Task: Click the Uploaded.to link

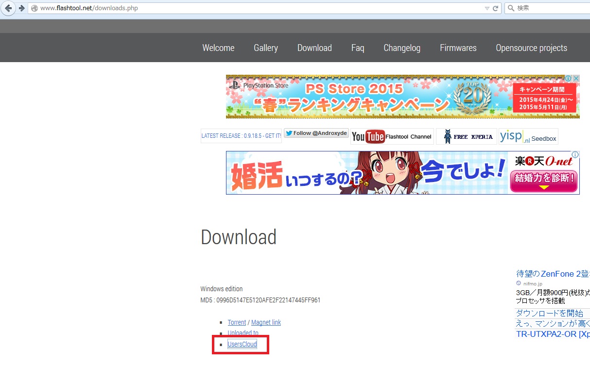Action: click(243, 333)
